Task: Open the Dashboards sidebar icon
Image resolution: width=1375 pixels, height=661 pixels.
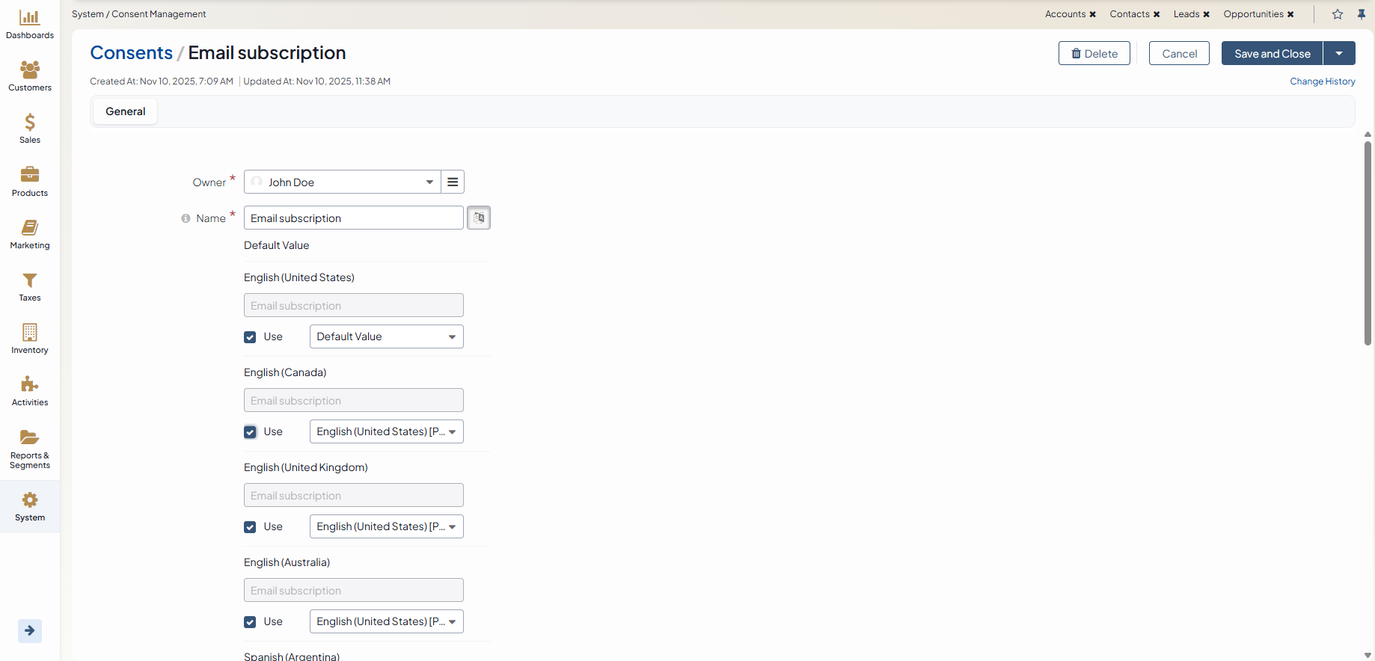Action: [x=30, y=18]
